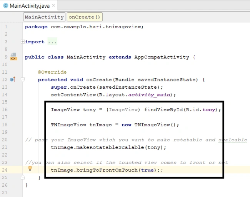This screenshot has height=197, width=250.
Task: Open the lightbulb quick-fix on line 24
Action: coord(30,168)
